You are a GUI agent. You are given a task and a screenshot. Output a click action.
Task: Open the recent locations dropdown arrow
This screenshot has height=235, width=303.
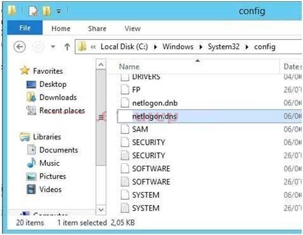(x=53, y=47)
